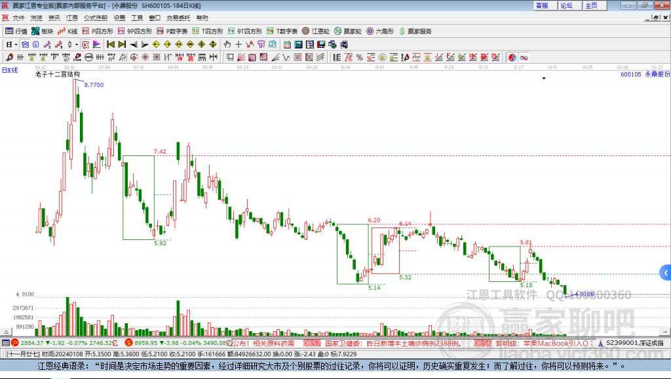Click the 日K线 label

(x=10, y=70)
